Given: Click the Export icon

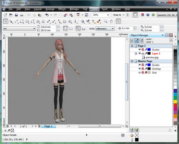Looking at the screenshot, I should (x=71, y=15).
